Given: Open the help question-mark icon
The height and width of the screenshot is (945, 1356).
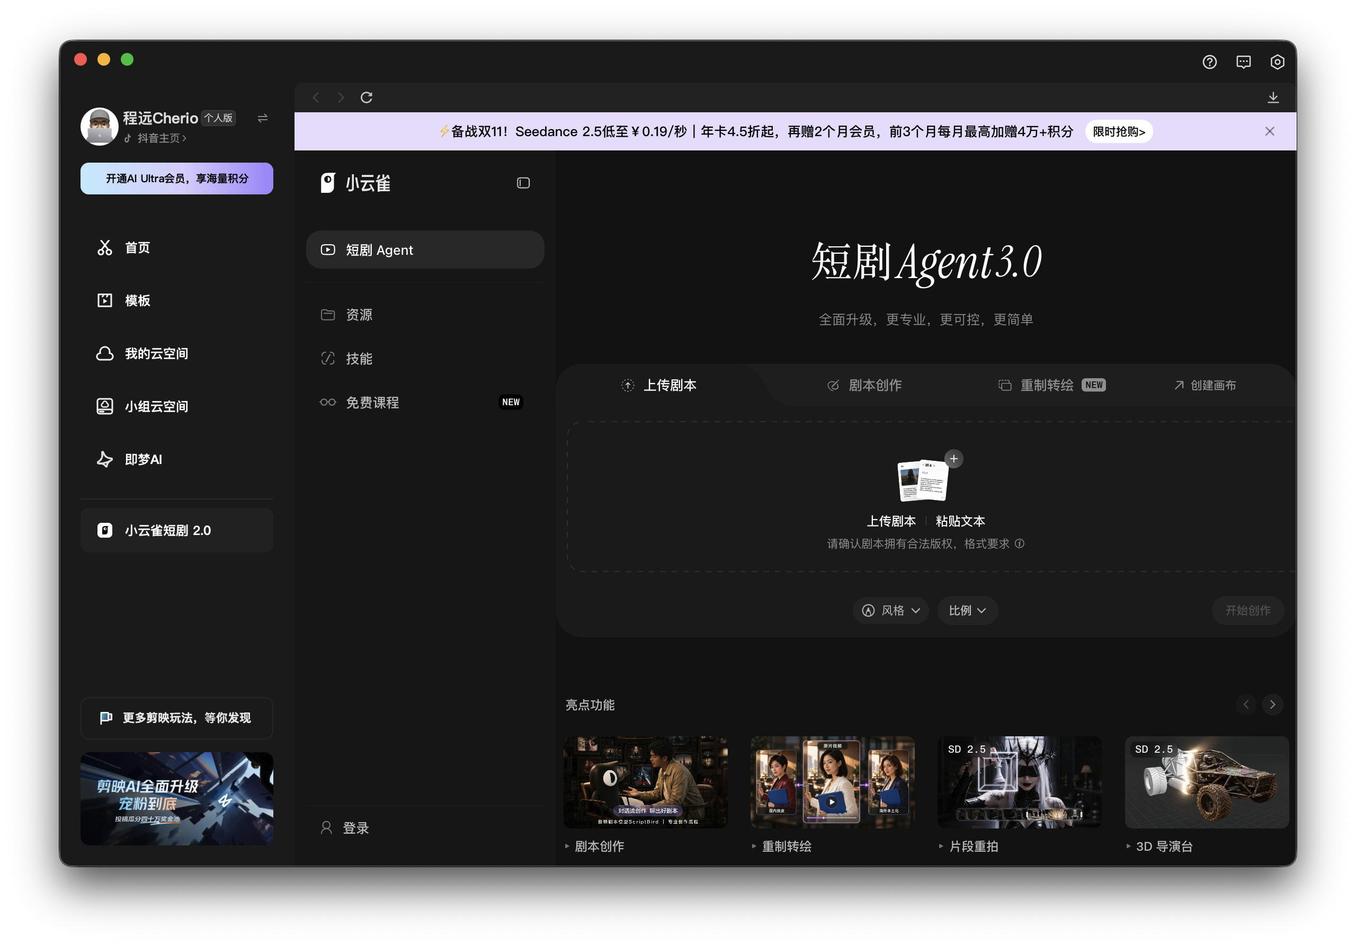Looking at the screenshot, I should [1209, 62].
